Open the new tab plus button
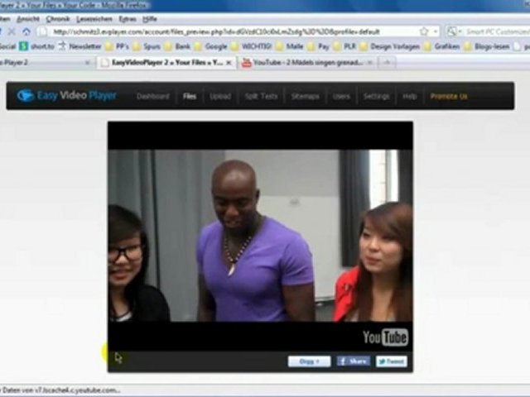 pyautogui.click(x=387, y=63)
